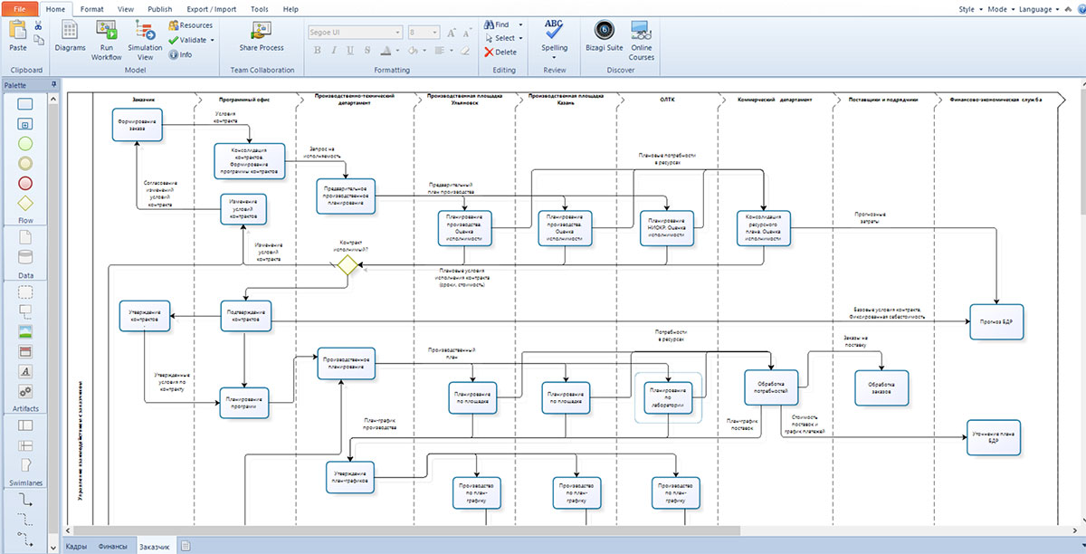Screen dimensions: 1086x554
Task: Pick the Start Event green circle
Action: tap(25, 143)
